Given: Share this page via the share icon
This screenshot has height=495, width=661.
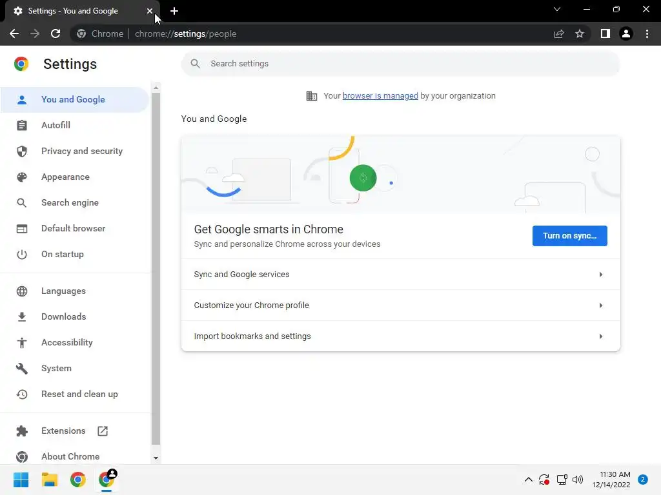Looking at the screenshot, I should click(559, 34).
